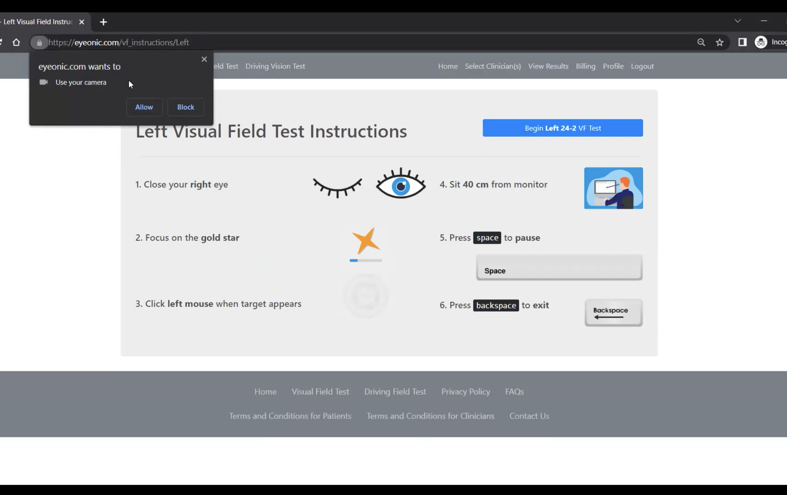
Task: Click the camera icon in permission prompt
Action: [43, 82]
